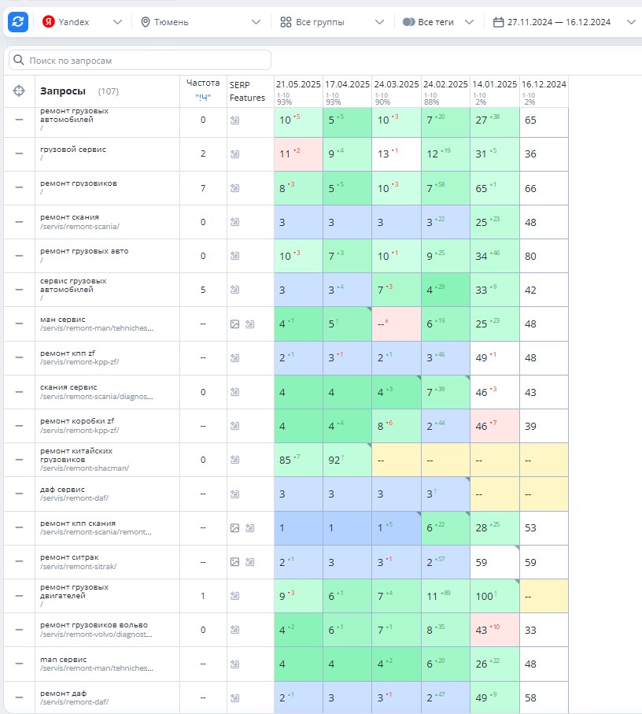Click the red position cell 11 for грузовой сервис

point(298,154)
